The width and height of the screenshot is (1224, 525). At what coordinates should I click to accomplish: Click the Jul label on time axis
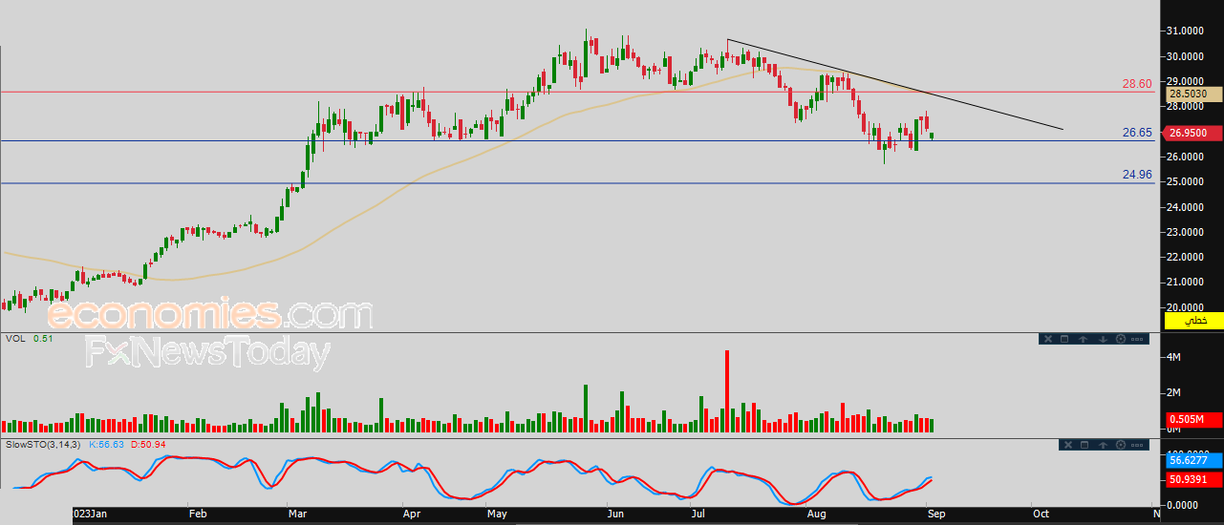tap(699, 514)
